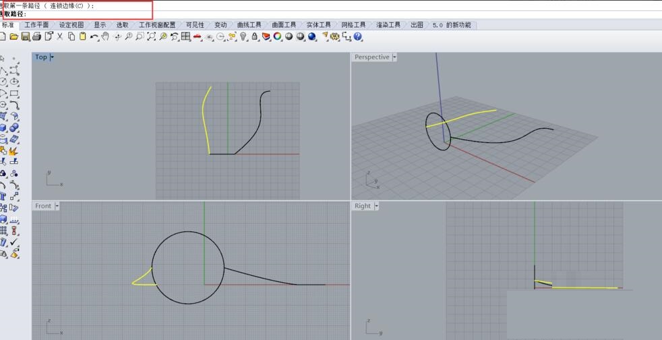The height and width of the screenshot is (340, 662).
Task: Click the Print icon in the toolbar
Action: [x=36, y=36]
